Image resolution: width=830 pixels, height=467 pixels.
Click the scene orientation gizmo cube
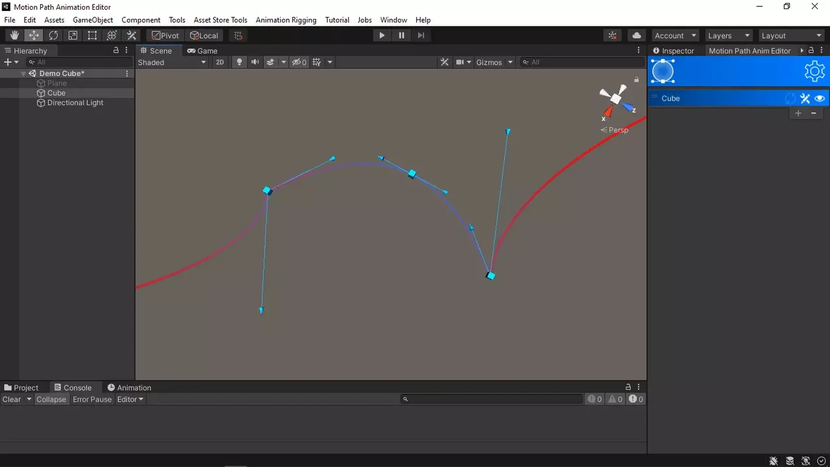[x=615, y=99]
